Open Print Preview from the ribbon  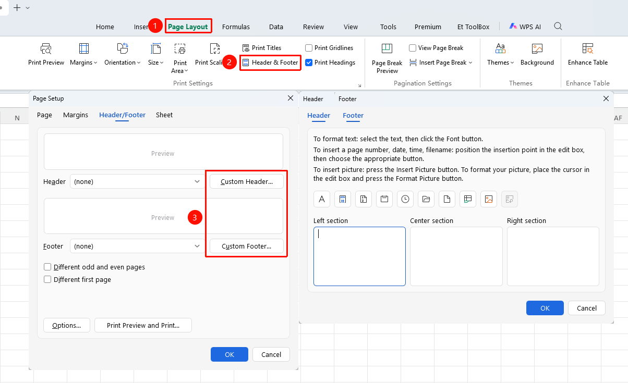[46, 55]
